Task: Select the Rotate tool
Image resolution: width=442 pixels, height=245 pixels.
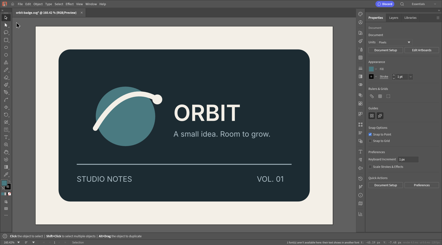Action: [6, 115]
